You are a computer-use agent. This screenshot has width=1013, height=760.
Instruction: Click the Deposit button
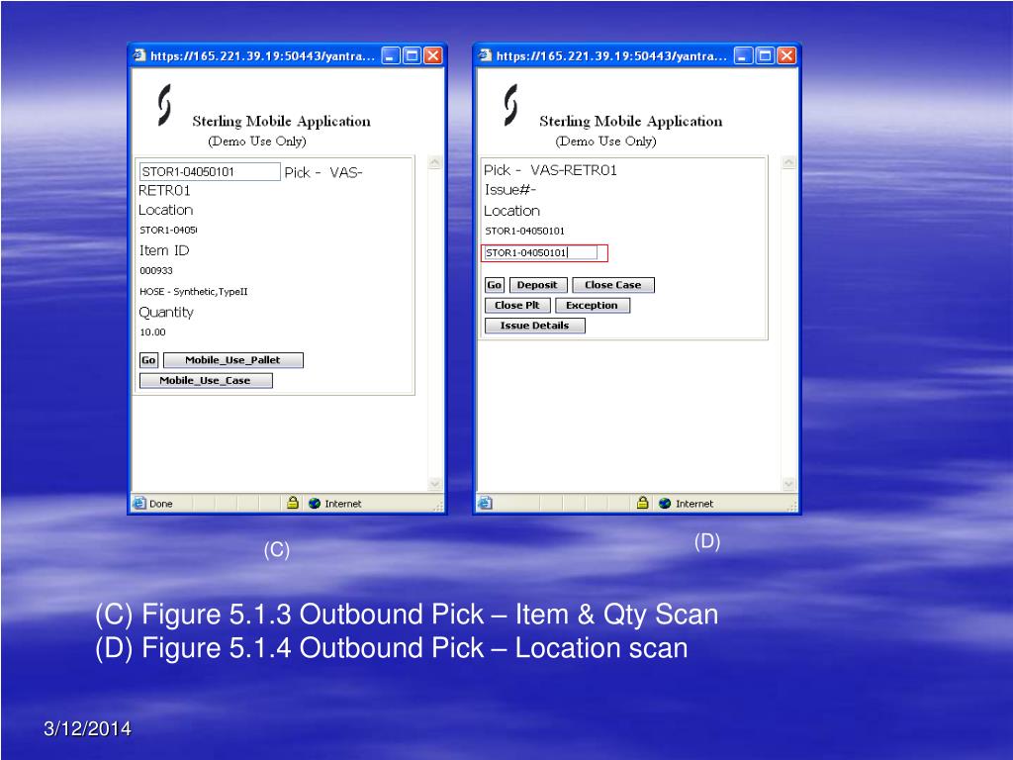pos(537,285)
